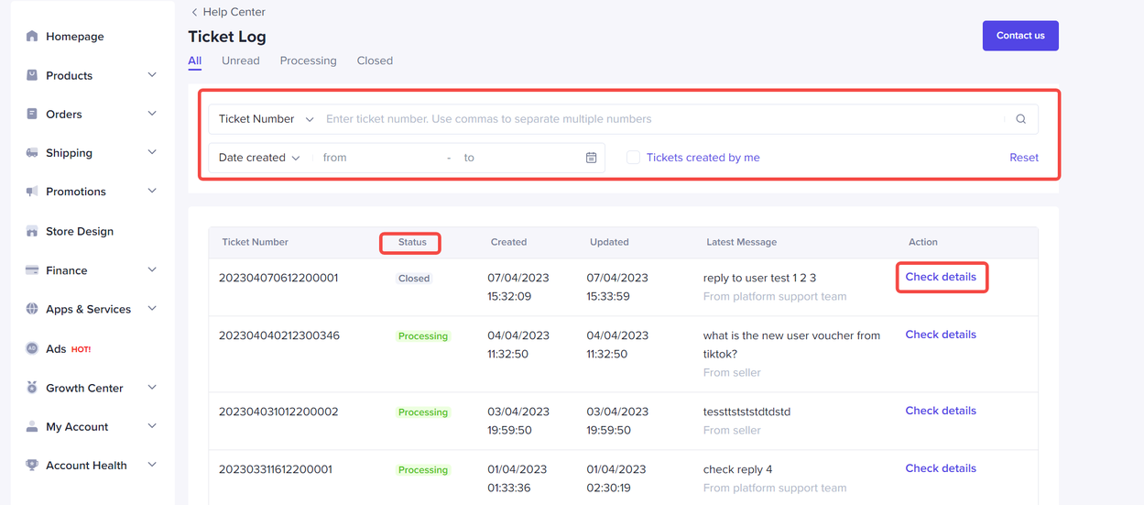Click the Help Center back arrow
The height and width of the screenshot is (505, 1144).
click(194, 12)
